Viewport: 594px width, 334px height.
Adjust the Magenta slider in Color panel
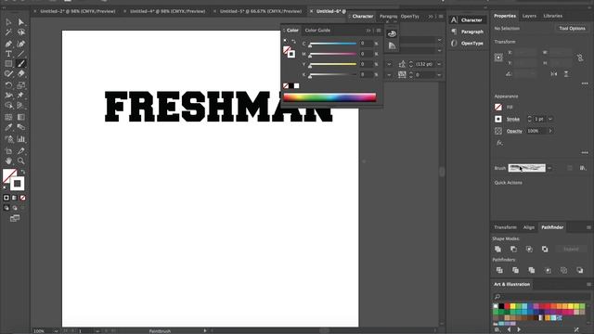click(x=332, y=54)
